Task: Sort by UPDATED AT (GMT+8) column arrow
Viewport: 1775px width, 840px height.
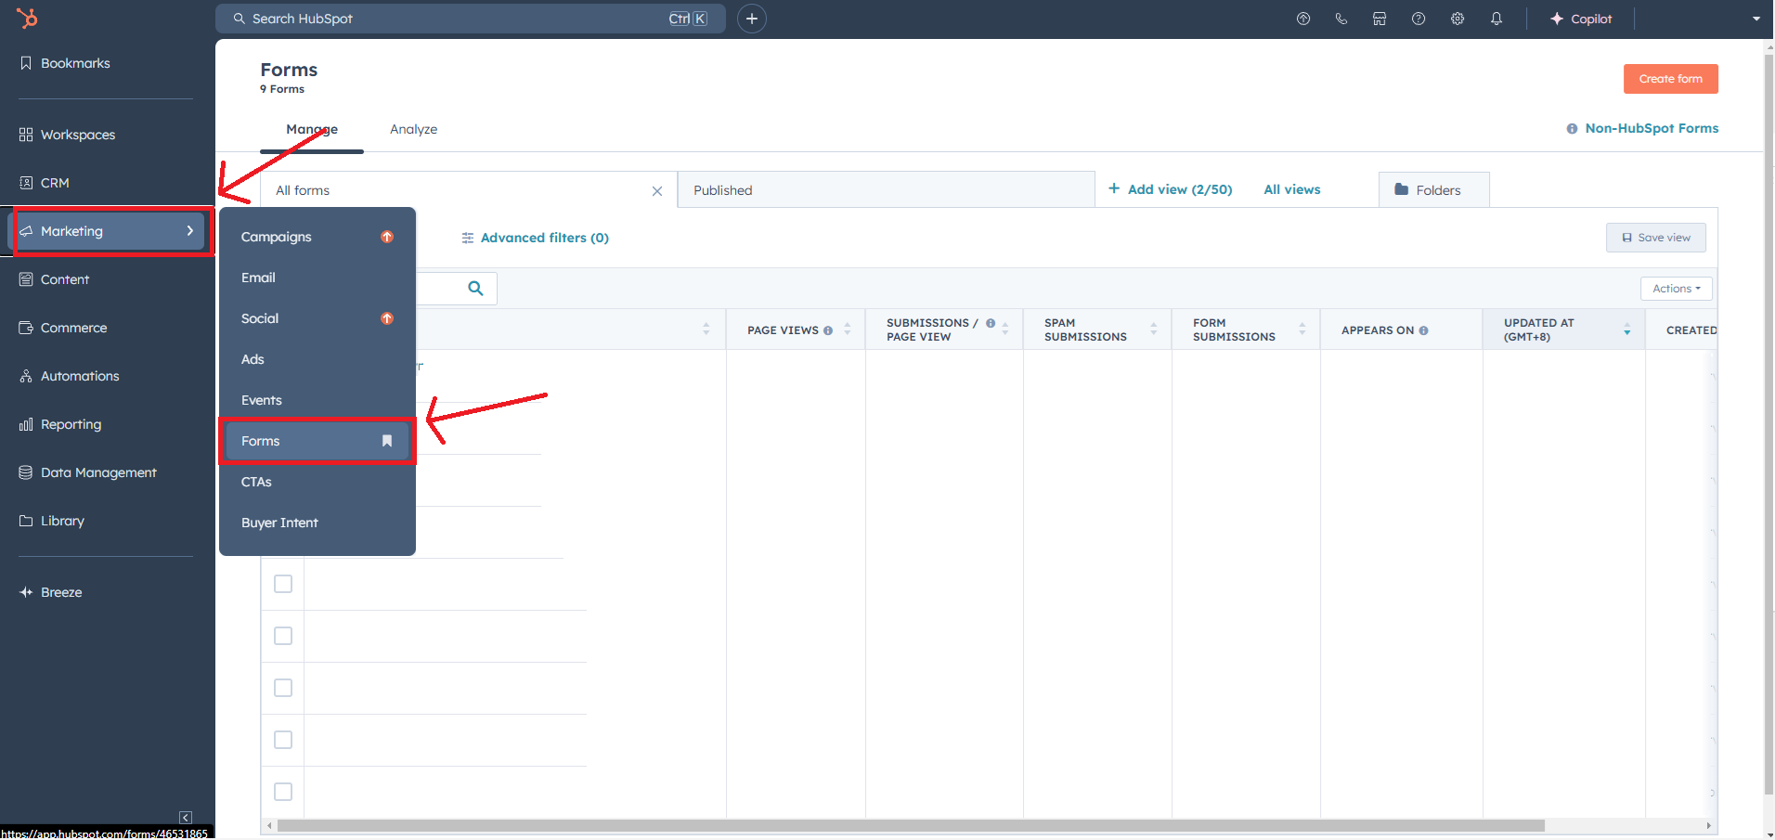Action: (x=1626, y=330)
